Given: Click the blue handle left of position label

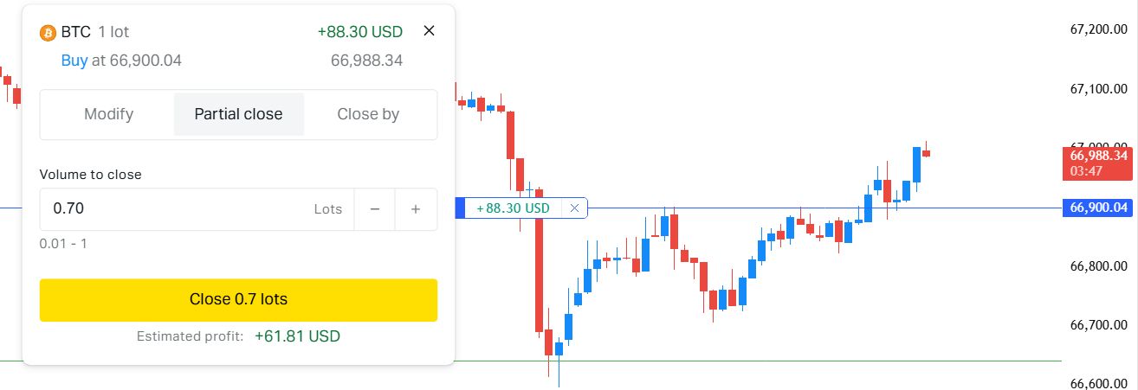Looking at the screenshot, I should click(460, 208).
